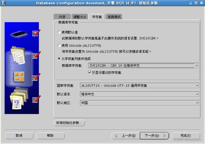Click the 所有初始化参数... button
The height and width of the screenshot is (144, 205).
coord(69,123)
